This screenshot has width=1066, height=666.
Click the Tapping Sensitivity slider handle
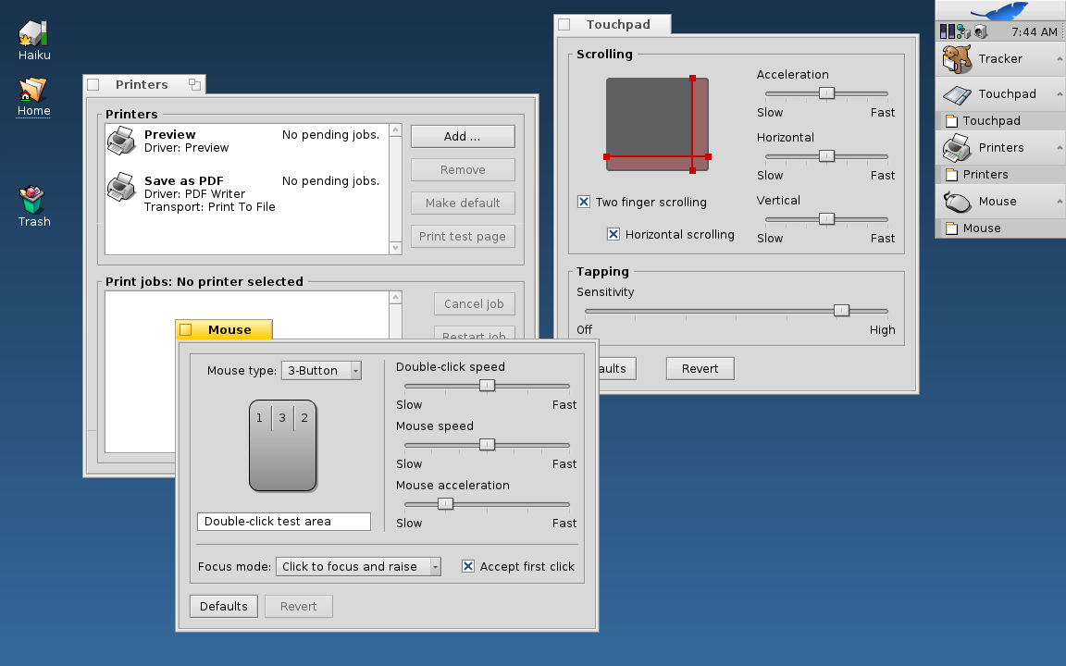pyautogui.click(x=841, y=311)
